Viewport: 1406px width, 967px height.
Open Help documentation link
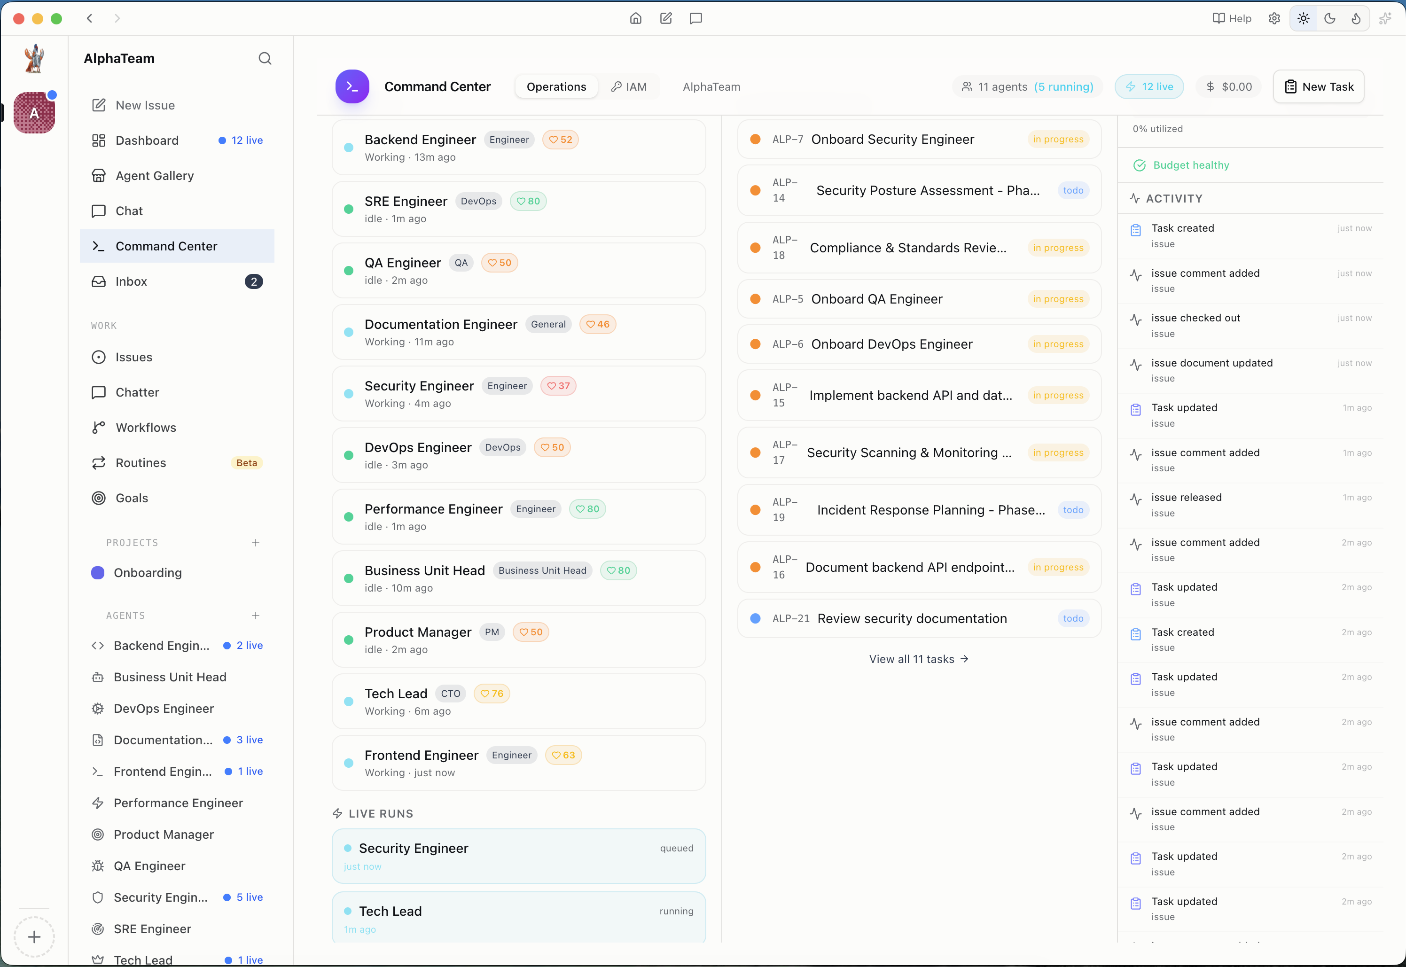click(x=1232, y=18)
